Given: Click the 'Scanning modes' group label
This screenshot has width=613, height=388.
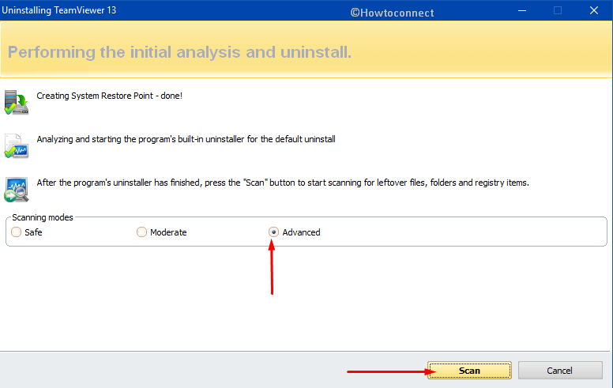Looking at the screenshot, I should (43, 217).
